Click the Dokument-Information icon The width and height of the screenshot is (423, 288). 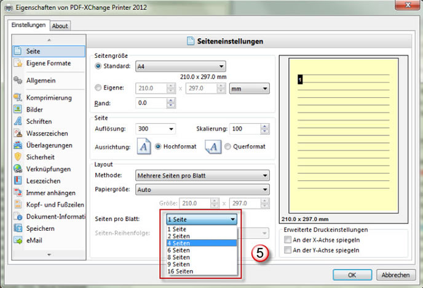[x=18, y=216]
